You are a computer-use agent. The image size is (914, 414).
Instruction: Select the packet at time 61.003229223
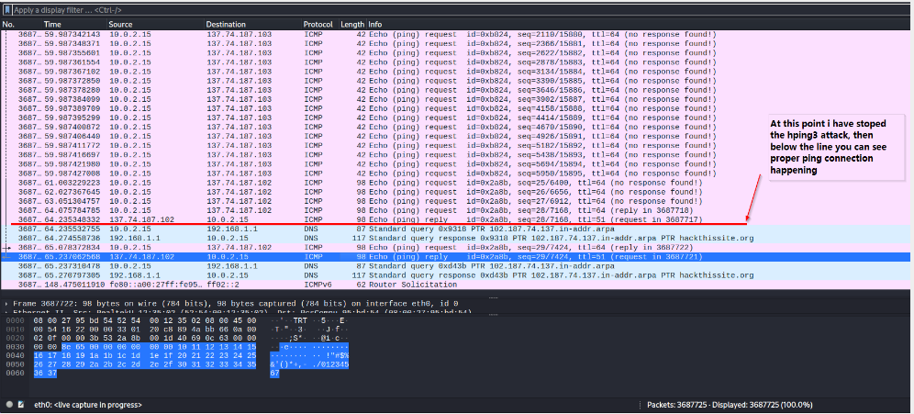click(x=456, y=183)
